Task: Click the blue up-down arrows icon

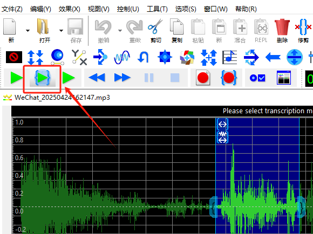Action: click(x=35, y=58)
